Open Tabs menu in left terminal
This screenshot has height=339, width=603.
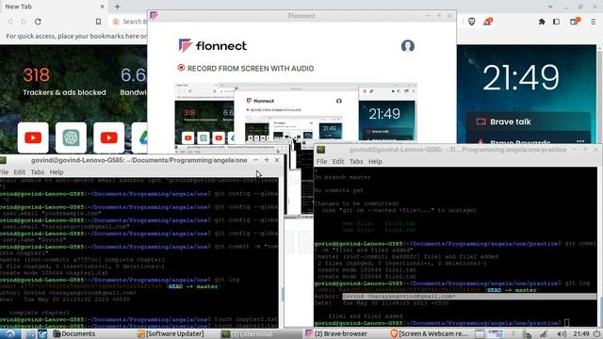38,171
